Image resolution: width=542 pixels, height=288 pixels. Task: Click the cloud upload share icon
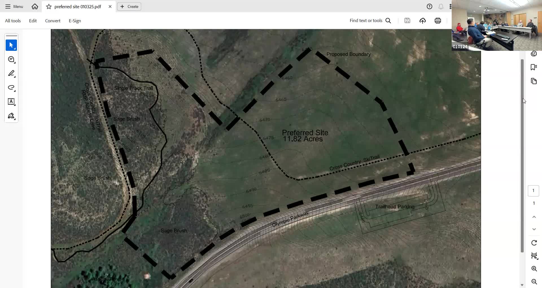[x=423, y=21]
